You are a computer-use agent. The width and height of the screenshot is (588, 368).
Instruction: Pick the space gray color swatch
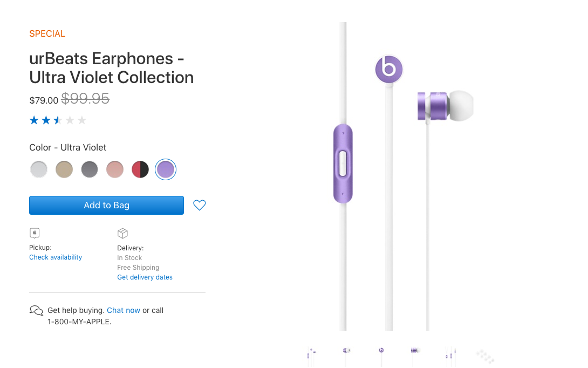click(x=90, y=169)
